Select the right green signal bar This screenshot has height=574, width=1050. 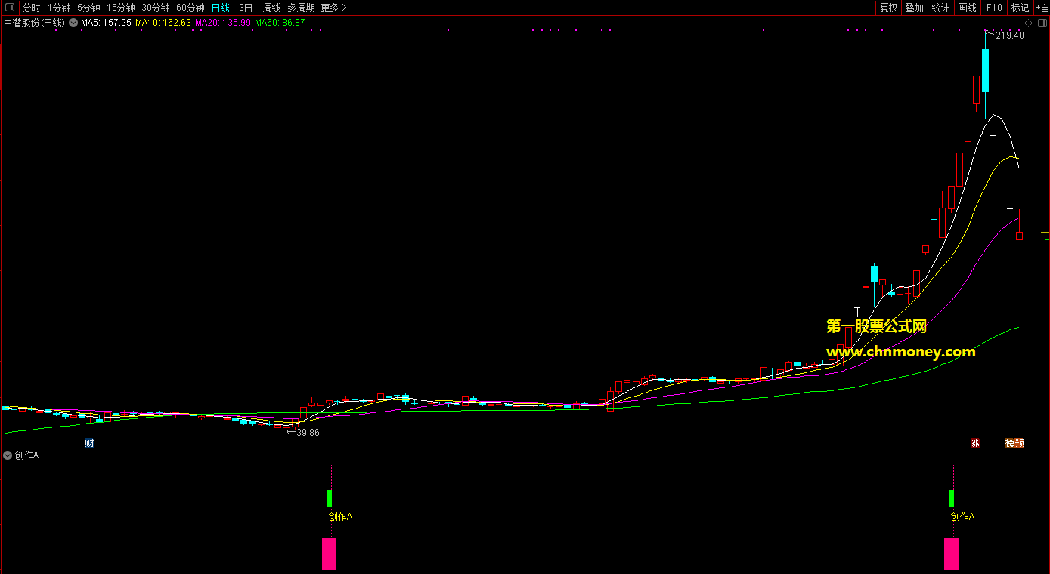pyautogui.click(x=951, y=498)
